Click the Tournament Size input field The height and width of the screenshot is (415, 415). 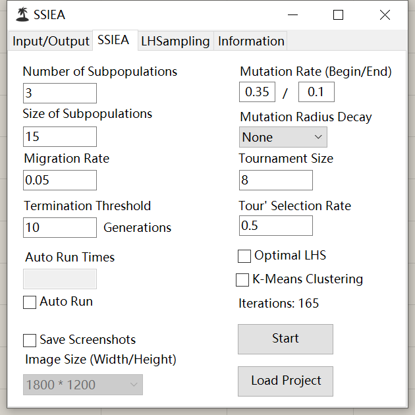pos(276,180)
